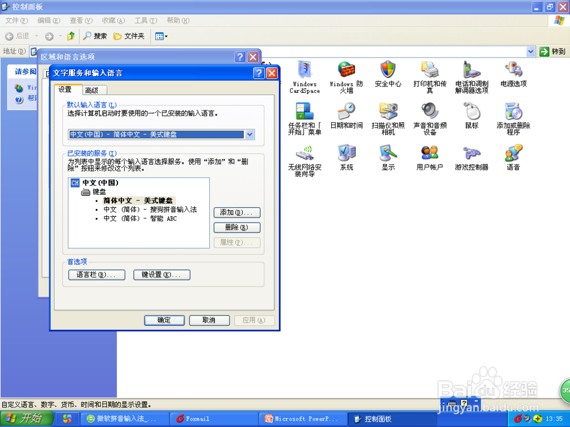Viewport: 570px width, 427px height.
Task: Click 文件夹 in the toolbar
Action: tap(129, 36)
